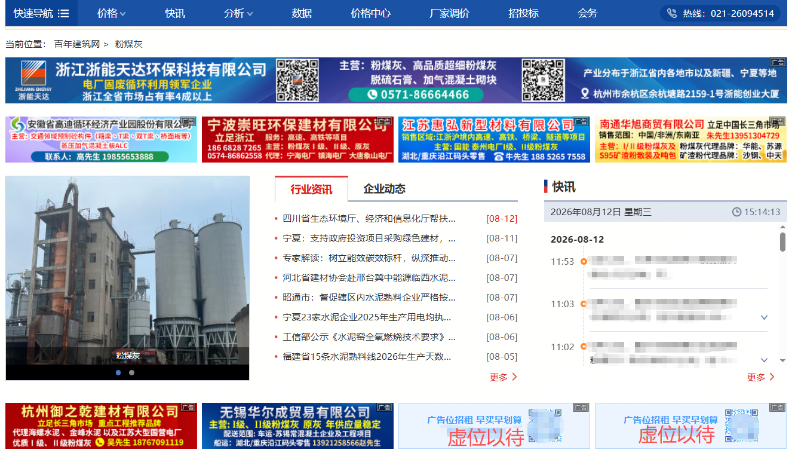Click the orange timeline dot at 11:02
Image resolution: width=795 pixels, height=459 pixels.
(x=584, y=347)
